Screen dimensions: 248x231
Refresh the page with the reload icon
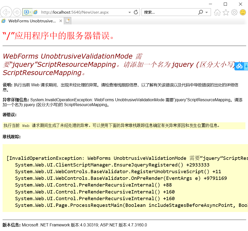(x=136, y=12)
